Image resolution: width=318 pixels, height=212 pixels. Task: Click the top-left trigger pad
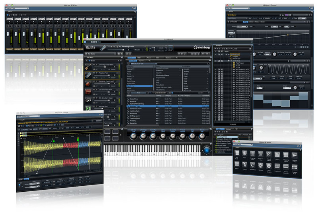pyautogui.click(x=107, y=132)
